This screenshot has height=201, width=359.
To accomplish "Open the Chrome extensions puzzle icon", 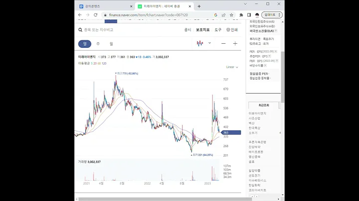I will (x=241, y=15).
